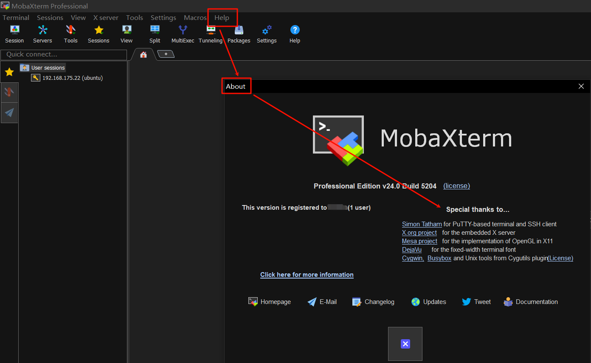
Task: Focus the Quick connect field
Action: coord(64,54)
